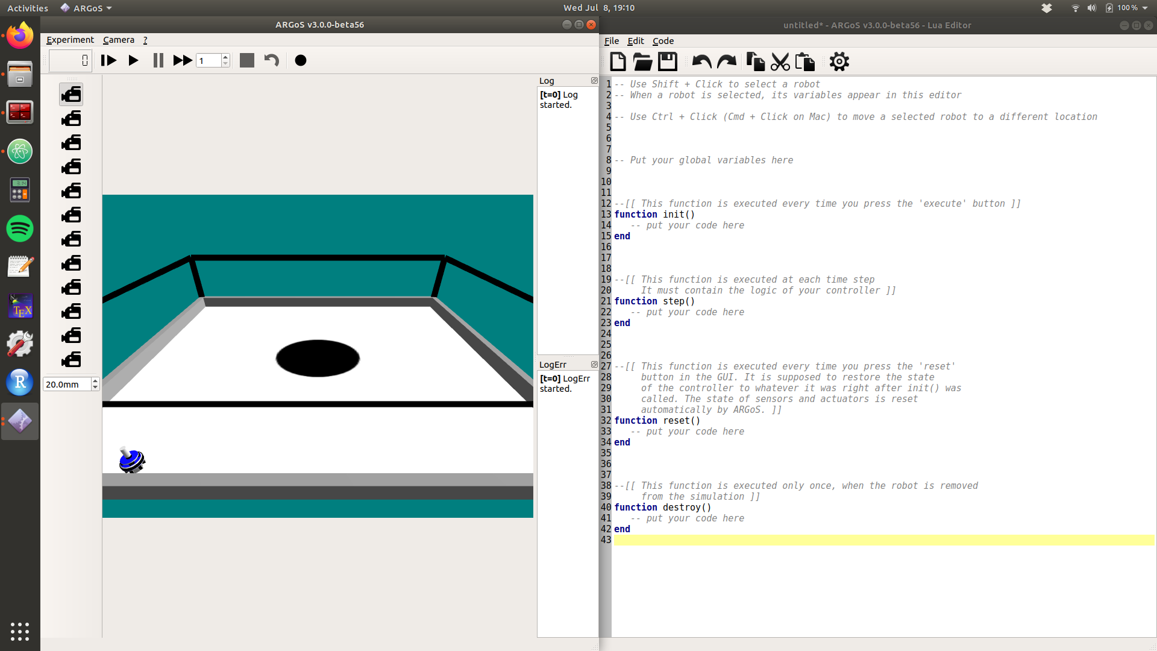Select the blue foot-bot robot
Screen dimensions: 1157x651
point(132,461)
